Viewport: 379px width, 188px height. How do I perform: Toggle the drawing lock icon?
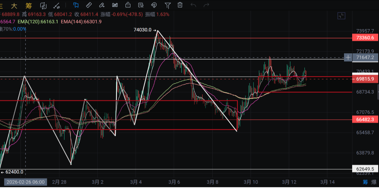point(128,5)
